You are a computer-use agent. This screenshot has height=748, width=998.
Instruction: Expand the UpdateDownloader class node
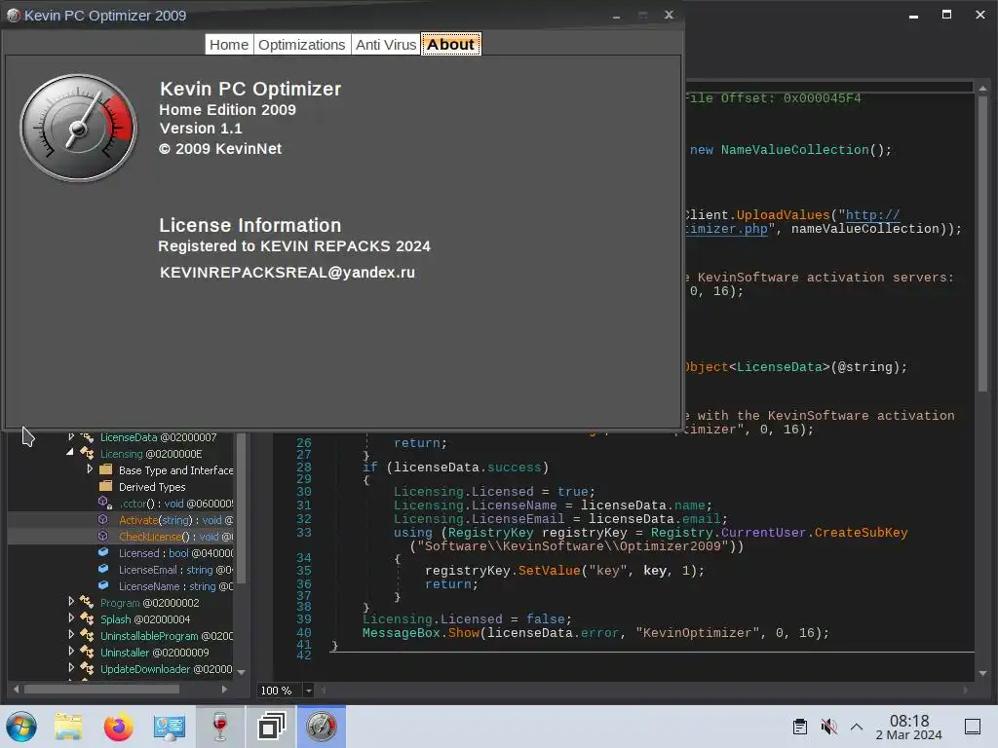[71, 668]
